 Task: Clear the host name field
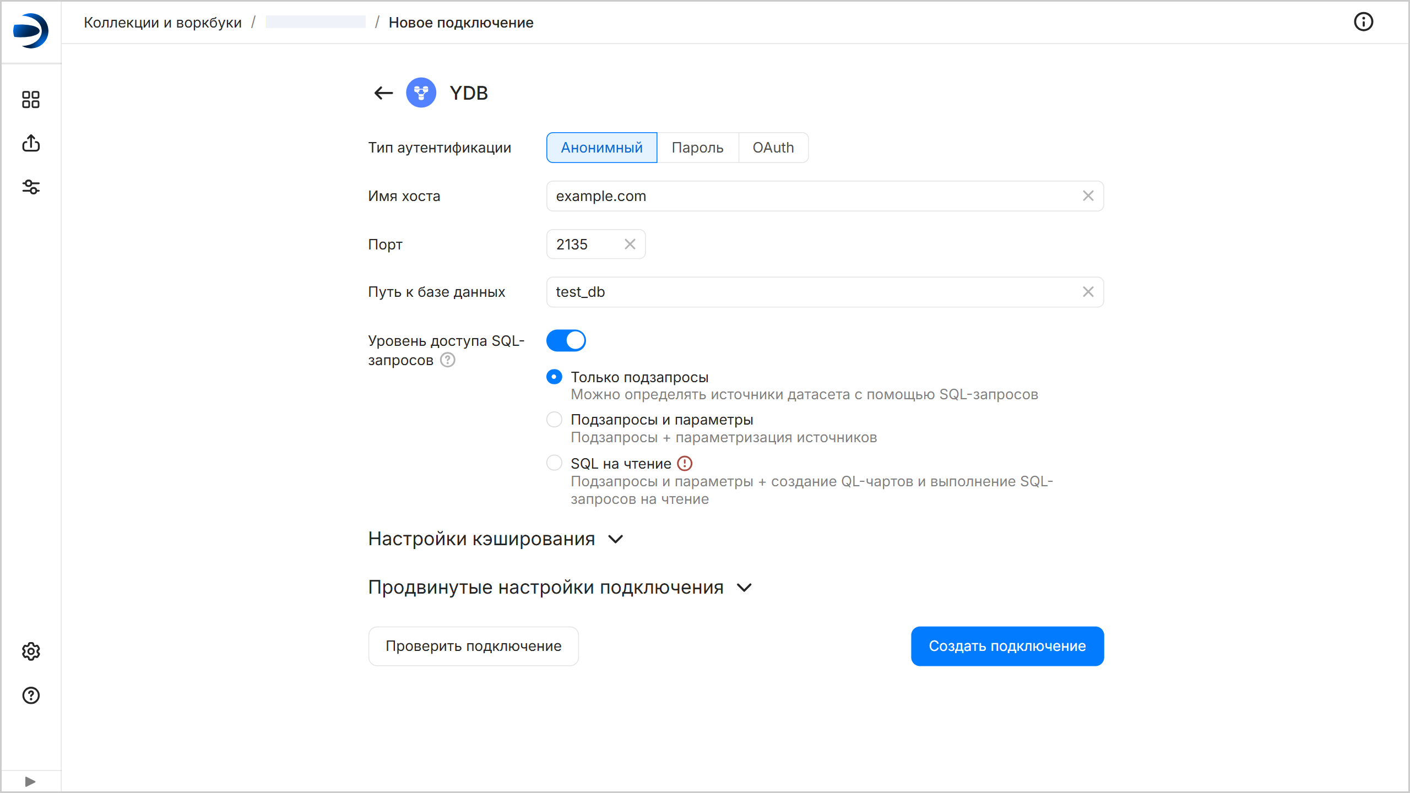click(x=1088, y=196)
